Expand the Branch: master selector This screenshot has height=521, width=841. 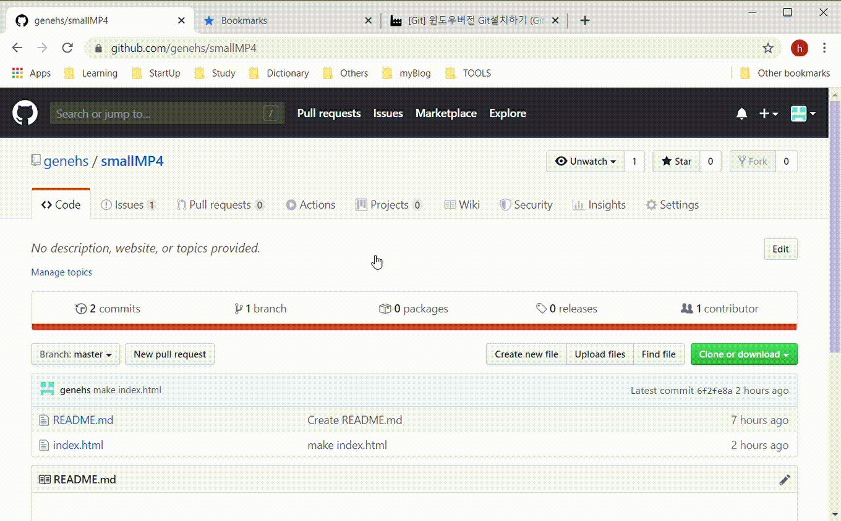pyautogui.click(x=75, y=354)
